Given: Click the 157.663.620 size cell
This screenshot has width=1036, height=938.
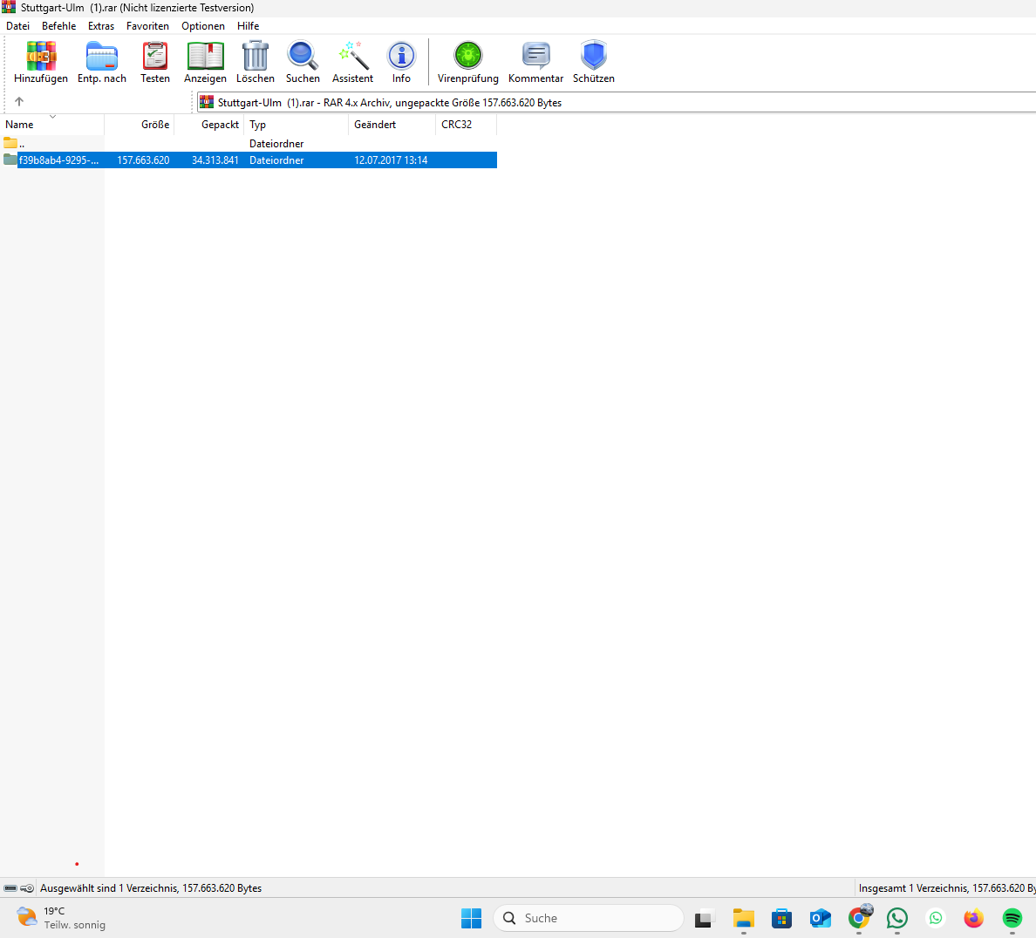Looking at the screenshot, I should click(x=143, y=160).
